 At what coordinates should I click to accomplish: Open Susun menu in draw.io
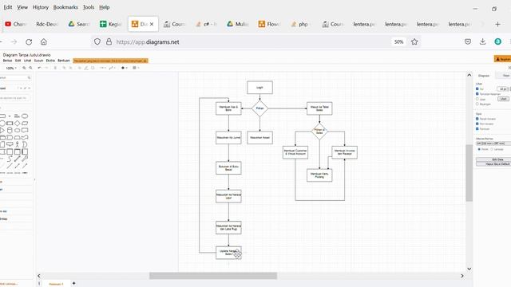pos(38,61)
